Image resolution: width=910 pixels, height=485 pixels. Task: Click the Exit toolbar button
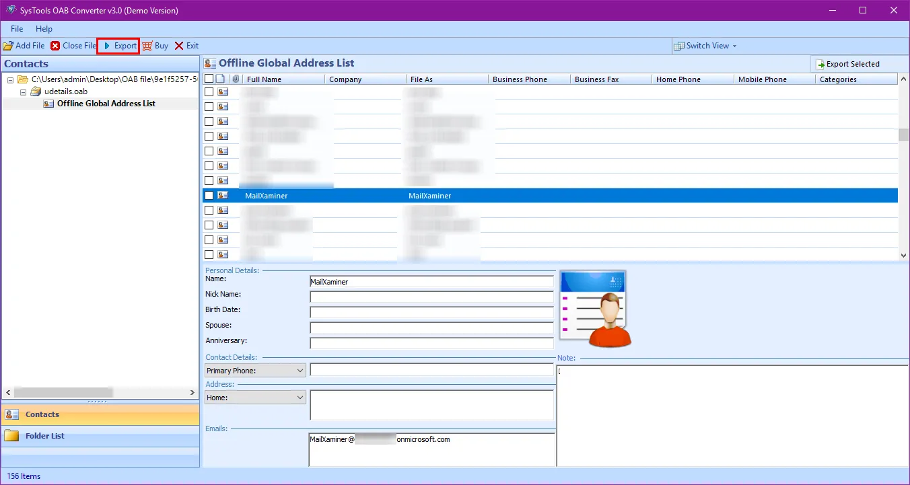tap(186, 46)
